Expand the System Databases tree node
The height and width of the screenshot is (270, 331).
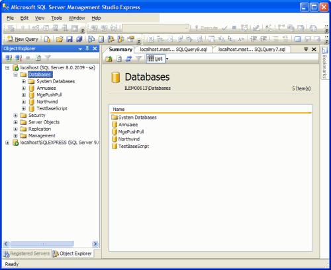[x=24, y=81]
